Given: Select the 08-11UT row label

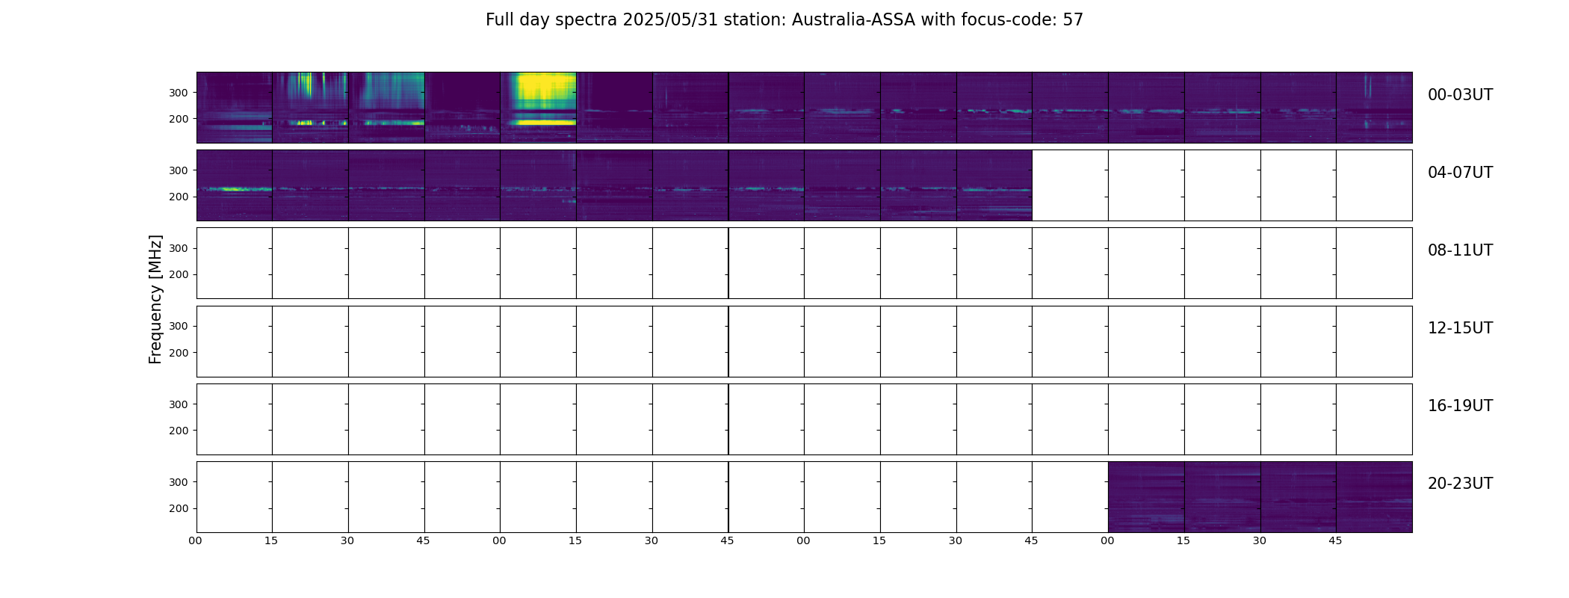Looking at the screenshot, I should (1460, 250).
